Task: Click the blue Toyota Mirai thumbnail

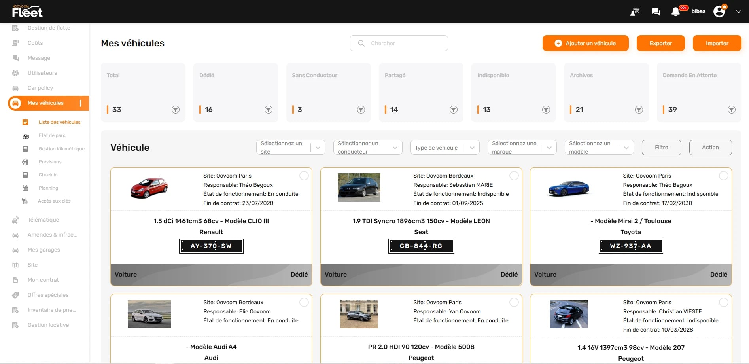Action: point(569,188)
